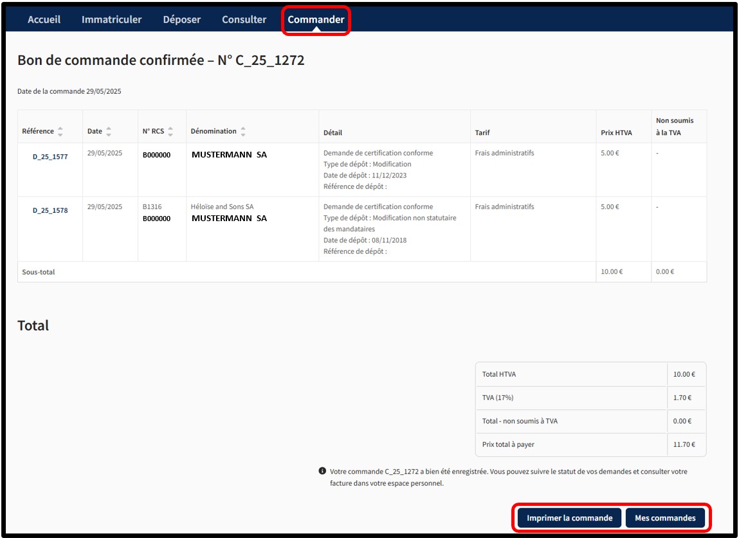Select the Prix total à payer row
739x538 pixels.
[x=508, y=445]
